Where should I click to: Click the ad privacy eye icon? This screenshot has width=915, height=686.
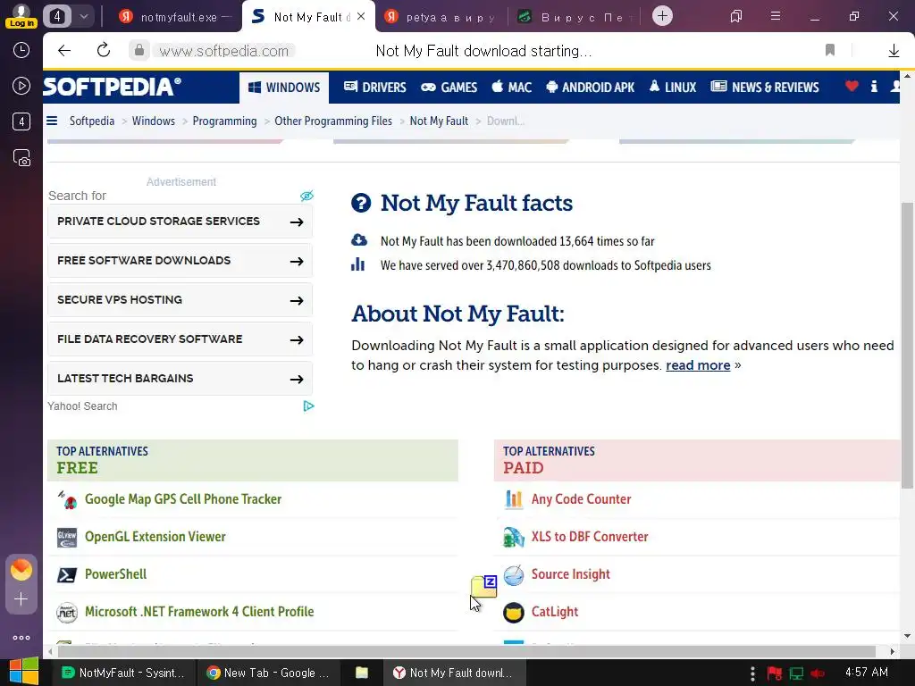pos(307,196)
